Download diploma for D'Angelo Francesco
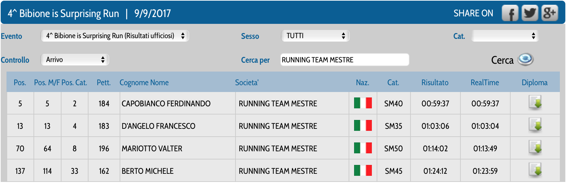Screen dimensions: 566x184 535,125
